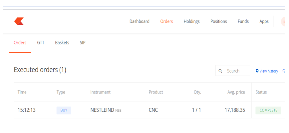Switch to the Baskets tab

(62, 42)
